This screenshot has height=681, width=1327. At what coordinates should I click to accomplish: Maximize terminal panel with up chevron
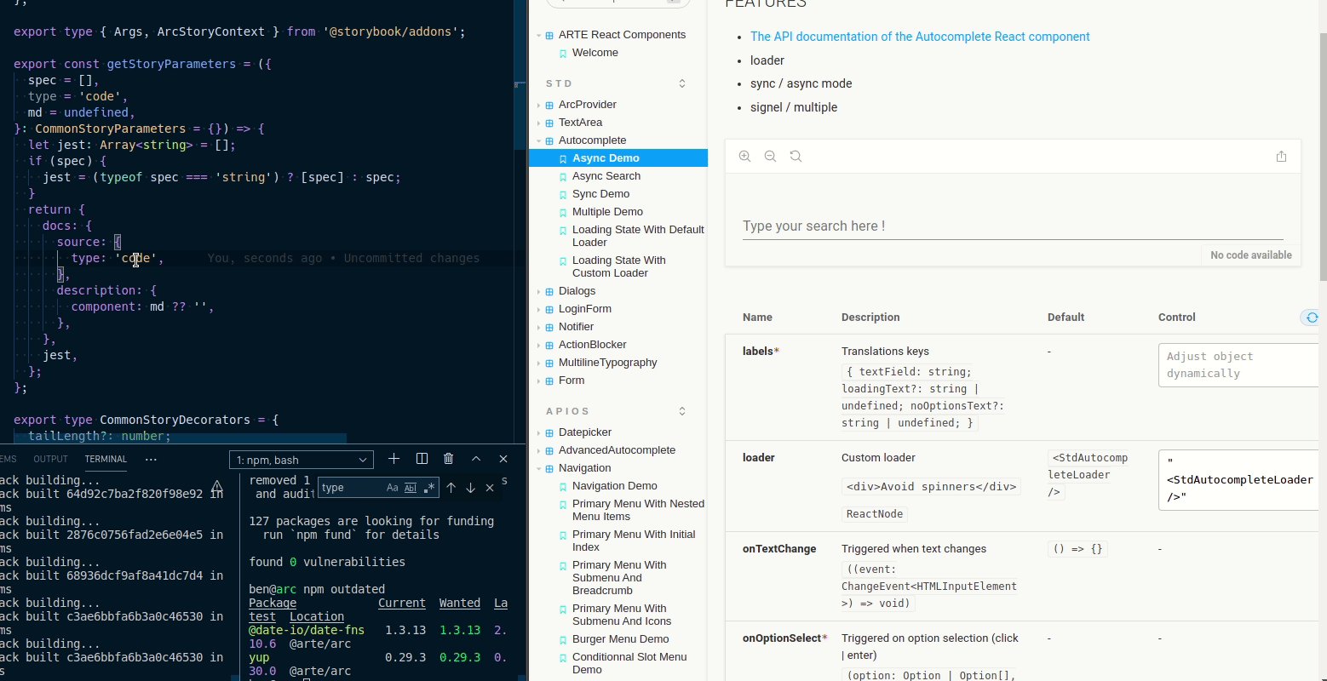476,459
